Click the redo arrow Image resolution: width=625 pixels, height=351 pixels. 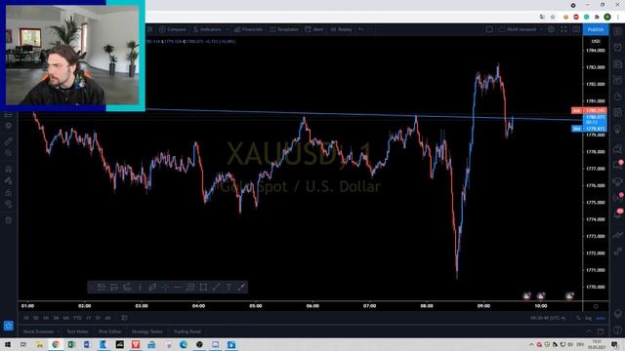point(370,29)
